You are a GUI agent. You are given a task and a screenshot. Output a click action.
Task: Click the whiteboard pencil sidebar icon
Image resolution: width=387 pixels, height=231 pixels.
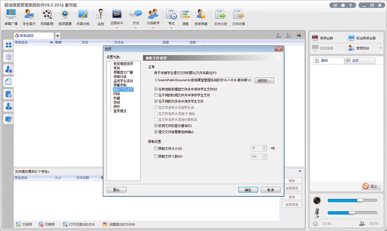(9, 119)
